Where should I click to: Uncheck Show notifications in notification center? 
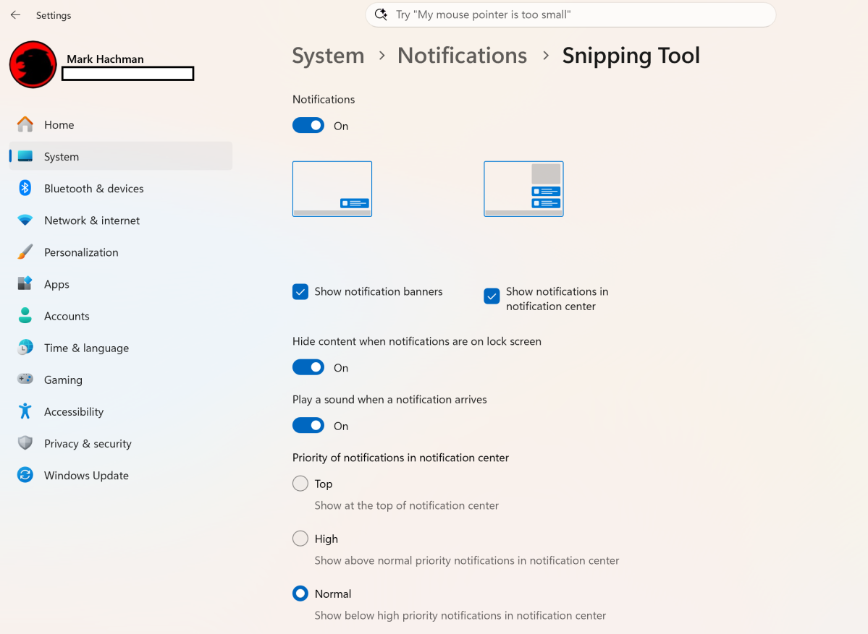click(492, 296)
